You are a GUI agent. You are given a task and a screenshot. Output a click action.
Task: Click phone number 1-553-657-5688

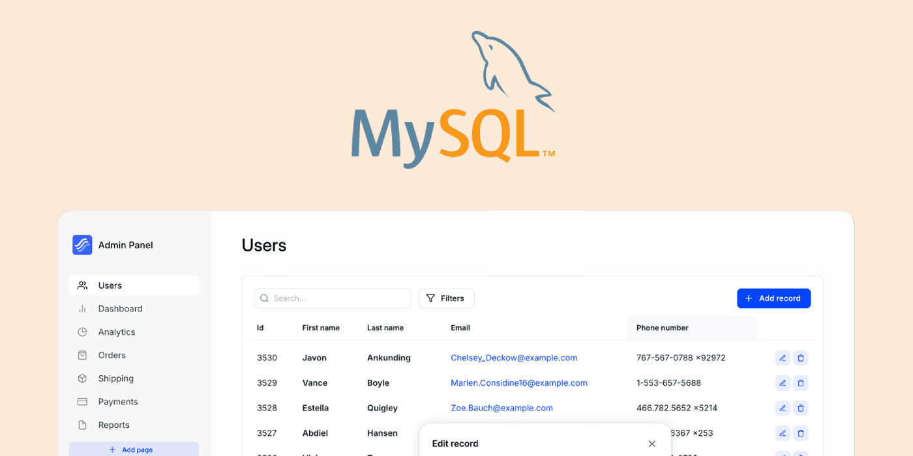coord(669,383)
